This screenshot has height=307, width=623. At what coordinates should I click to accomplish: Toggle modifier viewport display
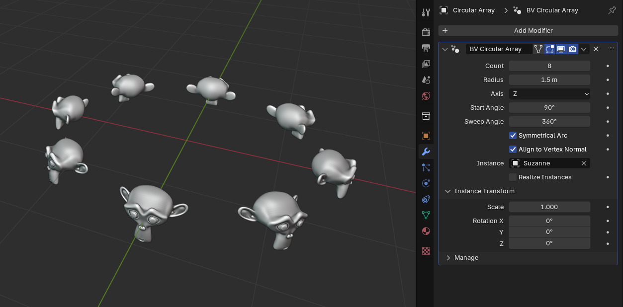click(x=561, y=49)
